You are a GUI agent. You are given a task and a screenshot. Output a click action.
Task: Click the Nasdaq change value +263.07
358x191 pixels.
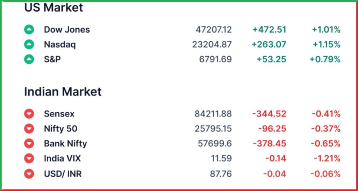[x=269, y=44]
